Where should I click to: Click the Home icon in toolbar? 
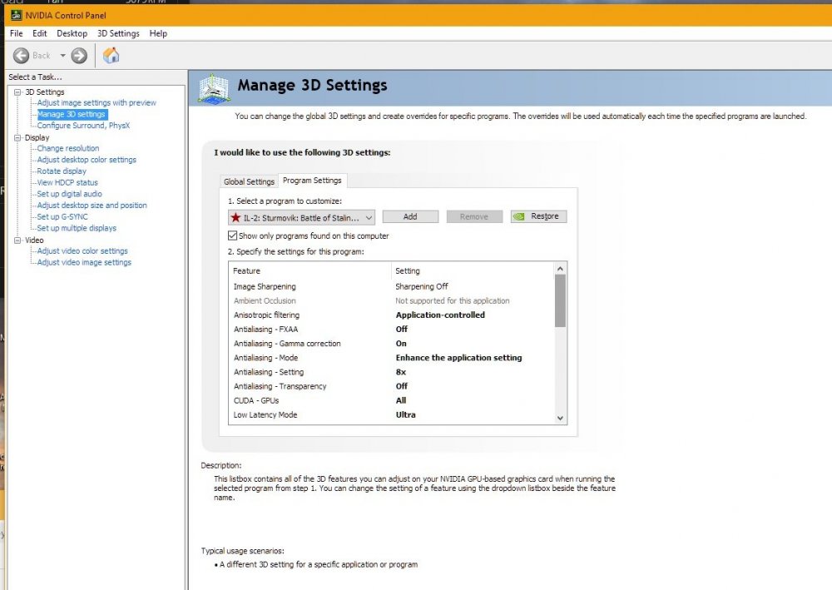pyautogui.click(x=111, y=56)
